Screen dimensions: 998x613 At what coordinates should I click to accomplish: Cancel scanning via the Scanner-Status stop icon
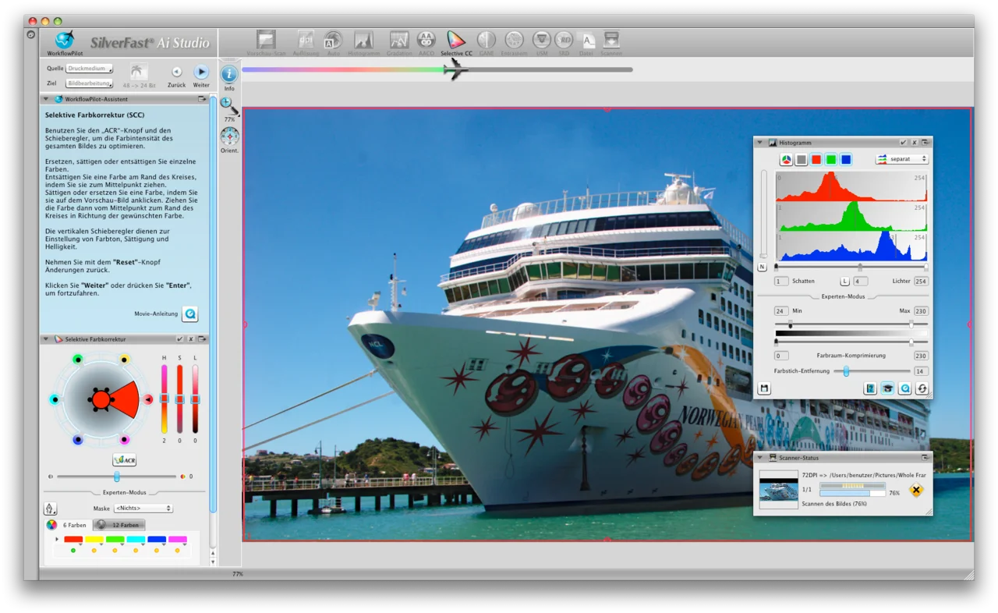click(x=916, y=491)
